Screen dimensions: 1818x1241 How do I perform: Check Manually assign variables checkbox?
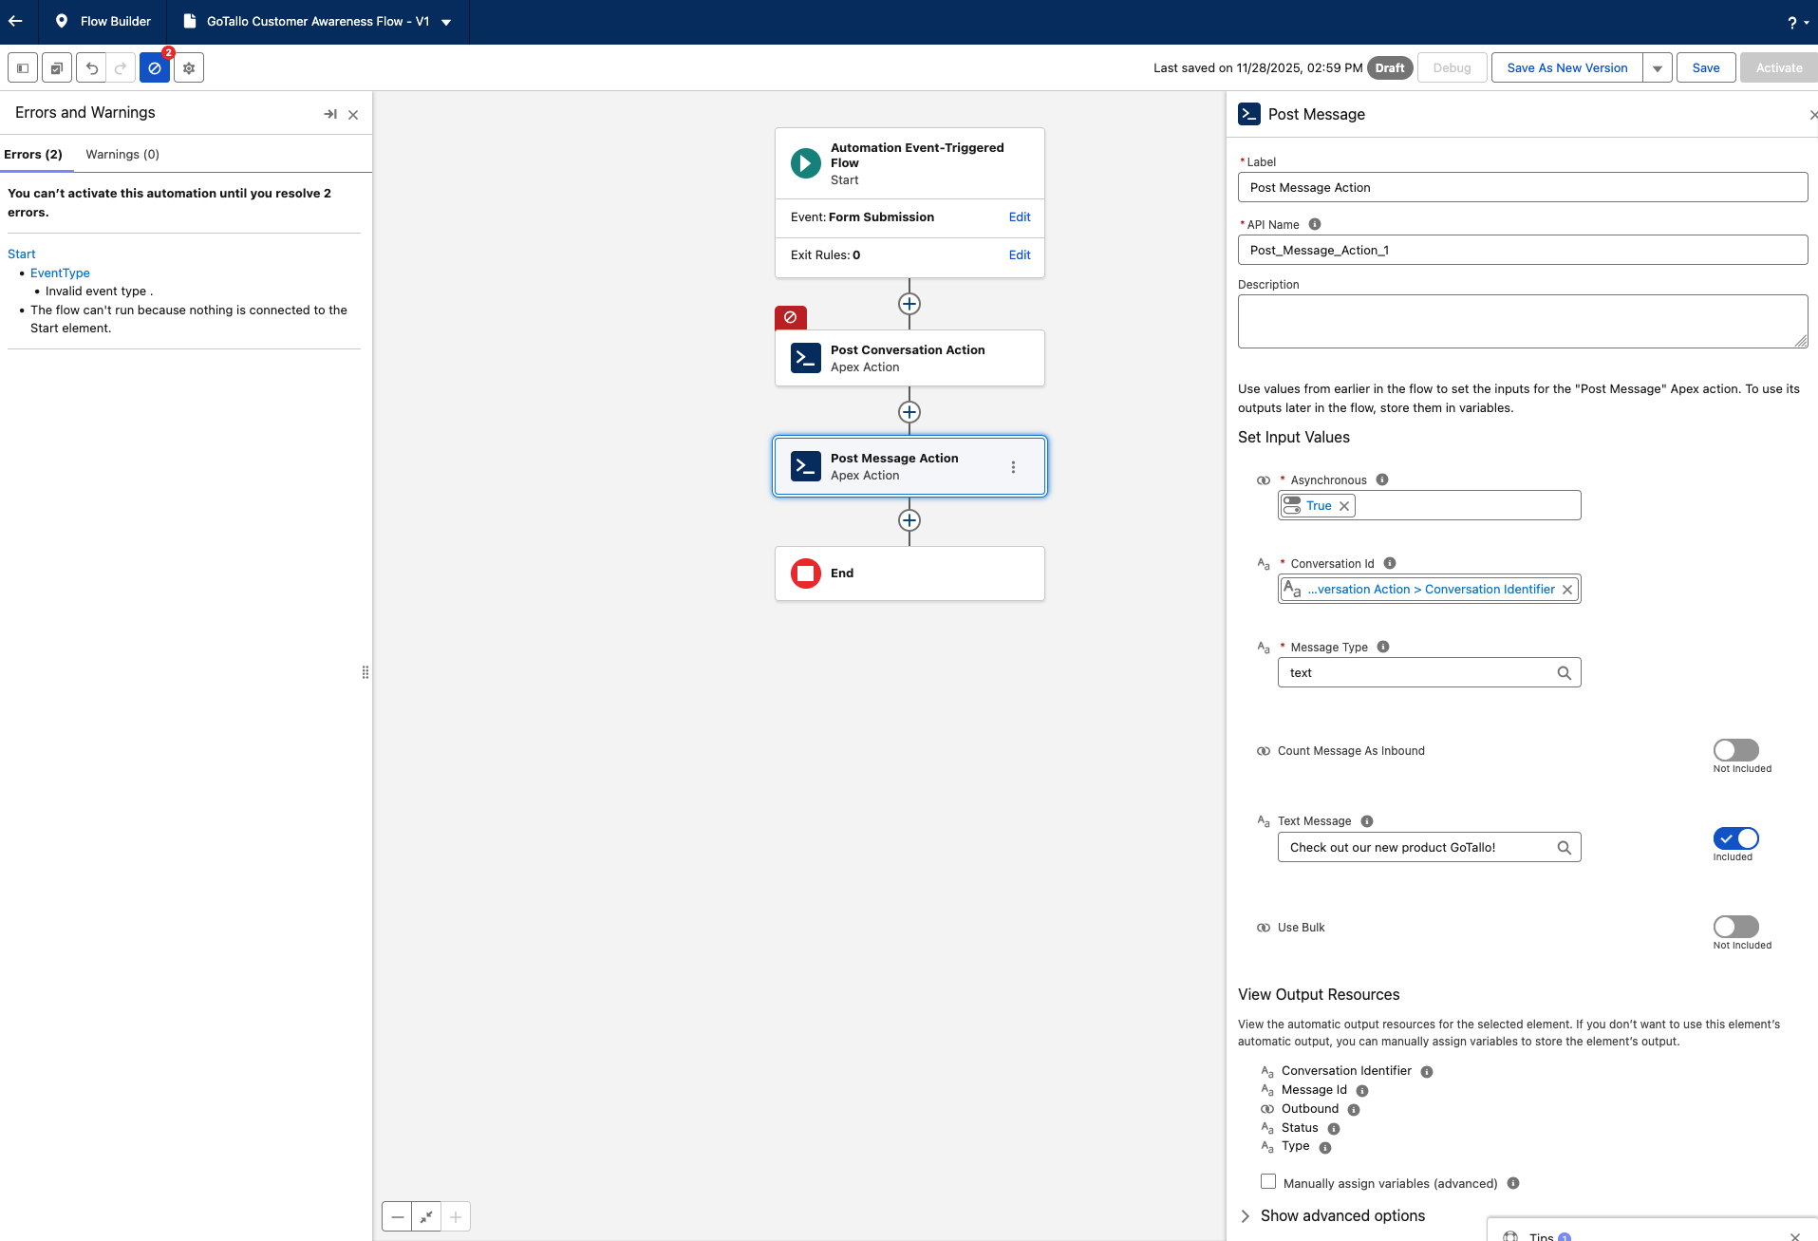(x=1268, y=1182)
